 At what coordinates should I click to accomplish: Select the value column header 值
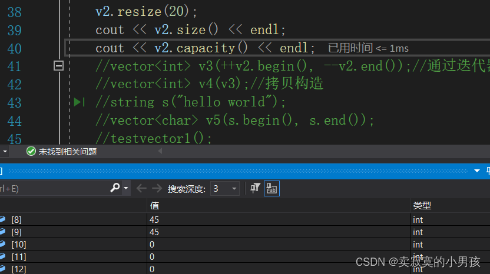(x=154, y=206)
